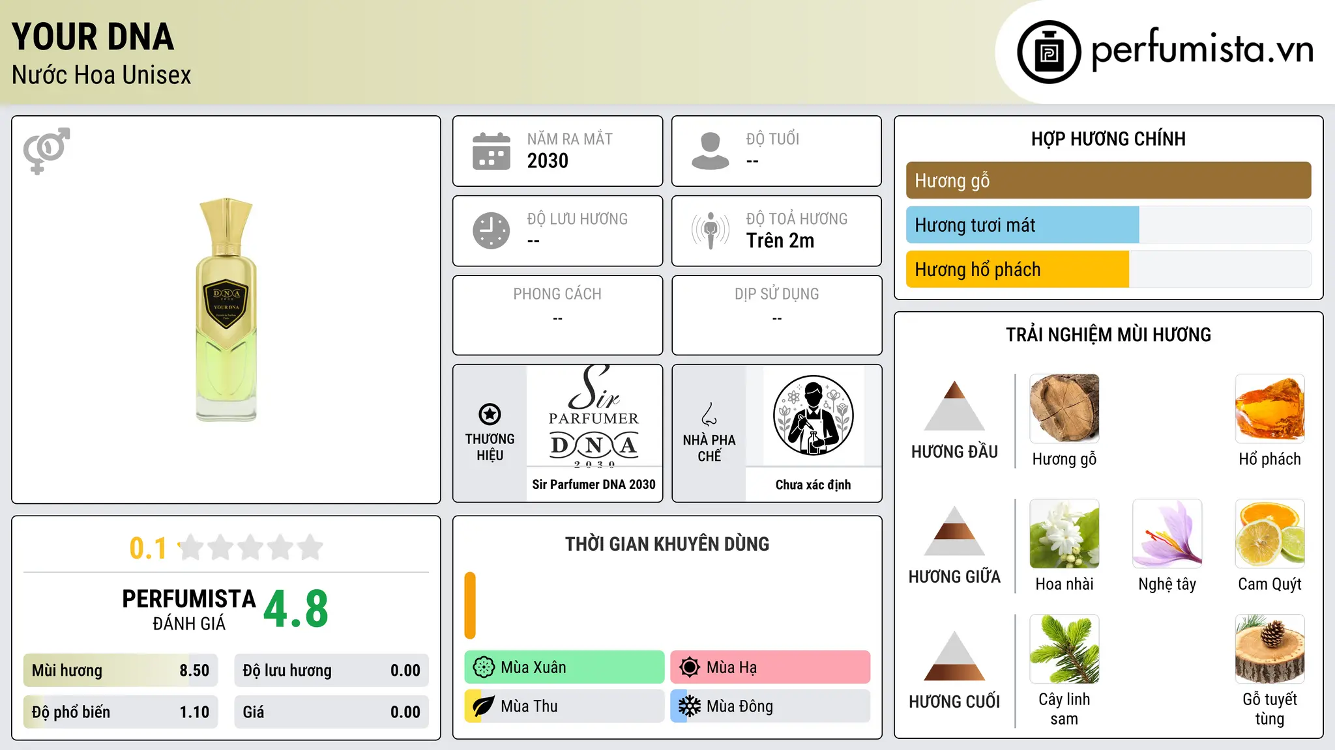This screenshot has height=750, width=1335.
Task: Click the YOUR DNA perfume title
Action: 93,36
